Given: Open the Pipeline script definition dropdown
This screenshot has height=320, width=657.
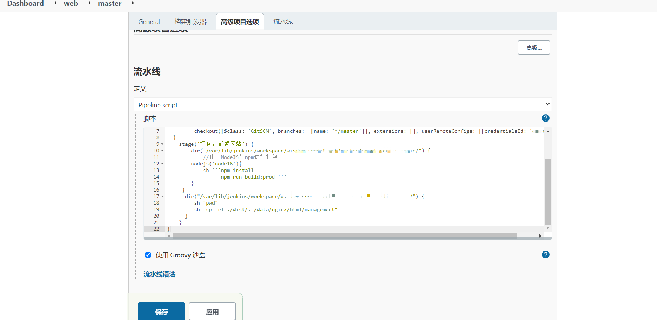Looking at the screenshot, I should (343, 104).
